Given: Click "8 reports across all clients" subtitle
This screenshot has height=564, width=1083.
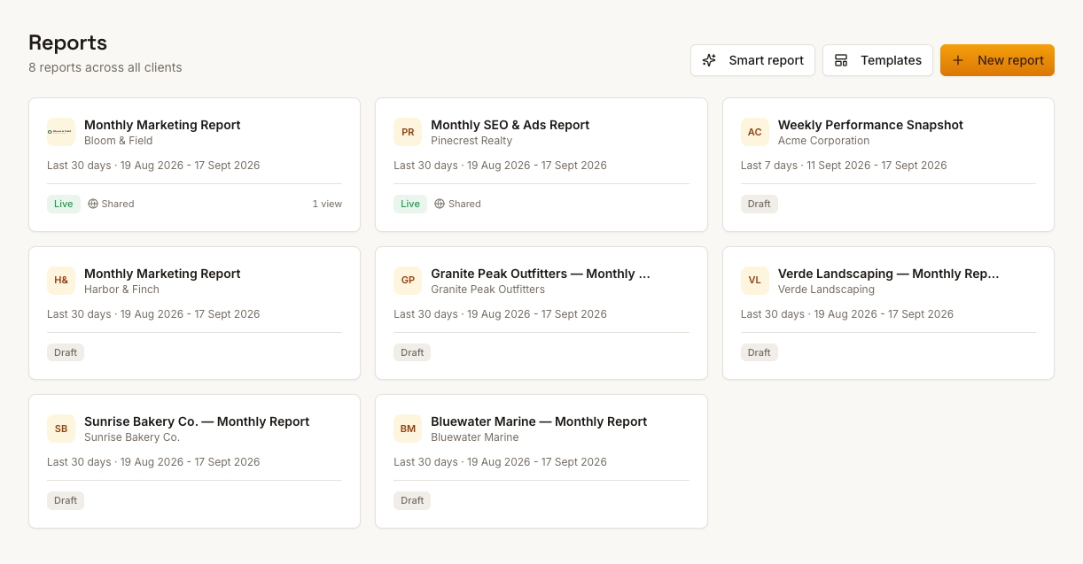Looking at the screenshot, I should pos(105,67).
